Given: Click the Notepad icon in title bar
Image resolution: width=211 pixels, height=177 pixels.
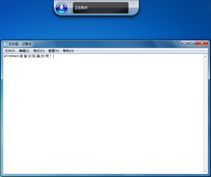Looking at the screenshot, I should pyautogui.click(x=5, y=44).
